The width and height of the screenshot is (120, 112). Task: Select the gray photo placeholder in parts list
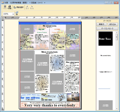105,105
